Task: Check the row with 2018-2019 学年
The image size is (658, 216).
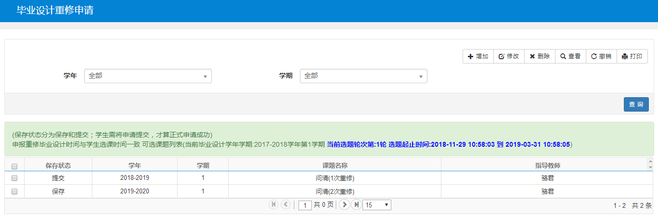Action: tap(14, 178)
